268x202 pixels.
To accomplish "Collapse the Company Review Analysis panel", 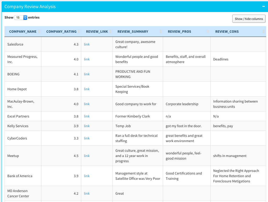I will pyautogui.click(x=263, y=7).
